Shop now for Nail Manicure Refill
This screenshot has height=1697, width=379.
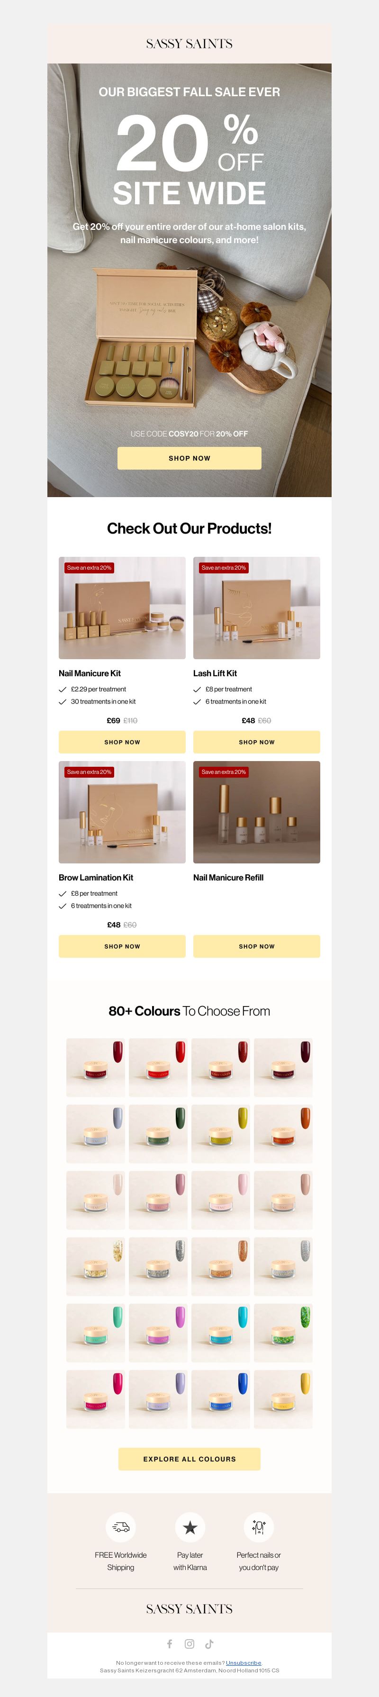256,946
